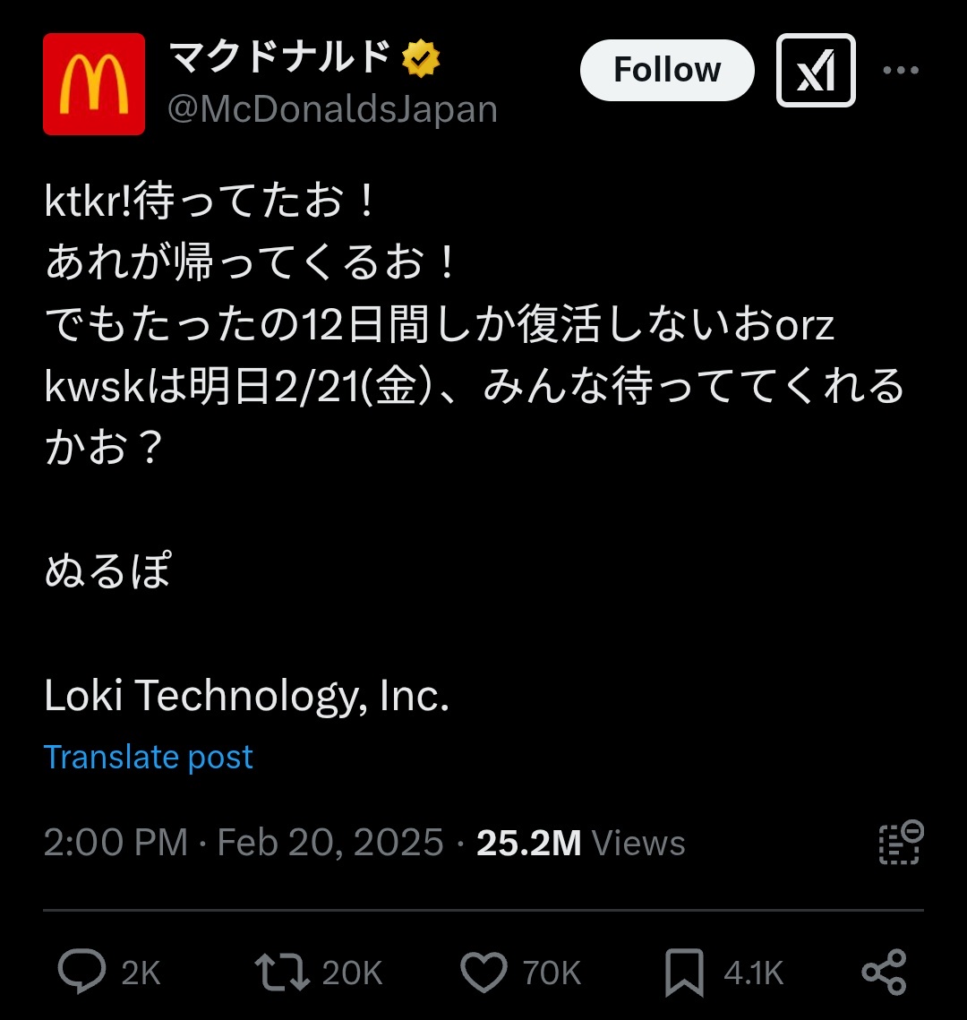Click the dashed list icon beside Views
Screen dimensions: 967x1020
900,842
